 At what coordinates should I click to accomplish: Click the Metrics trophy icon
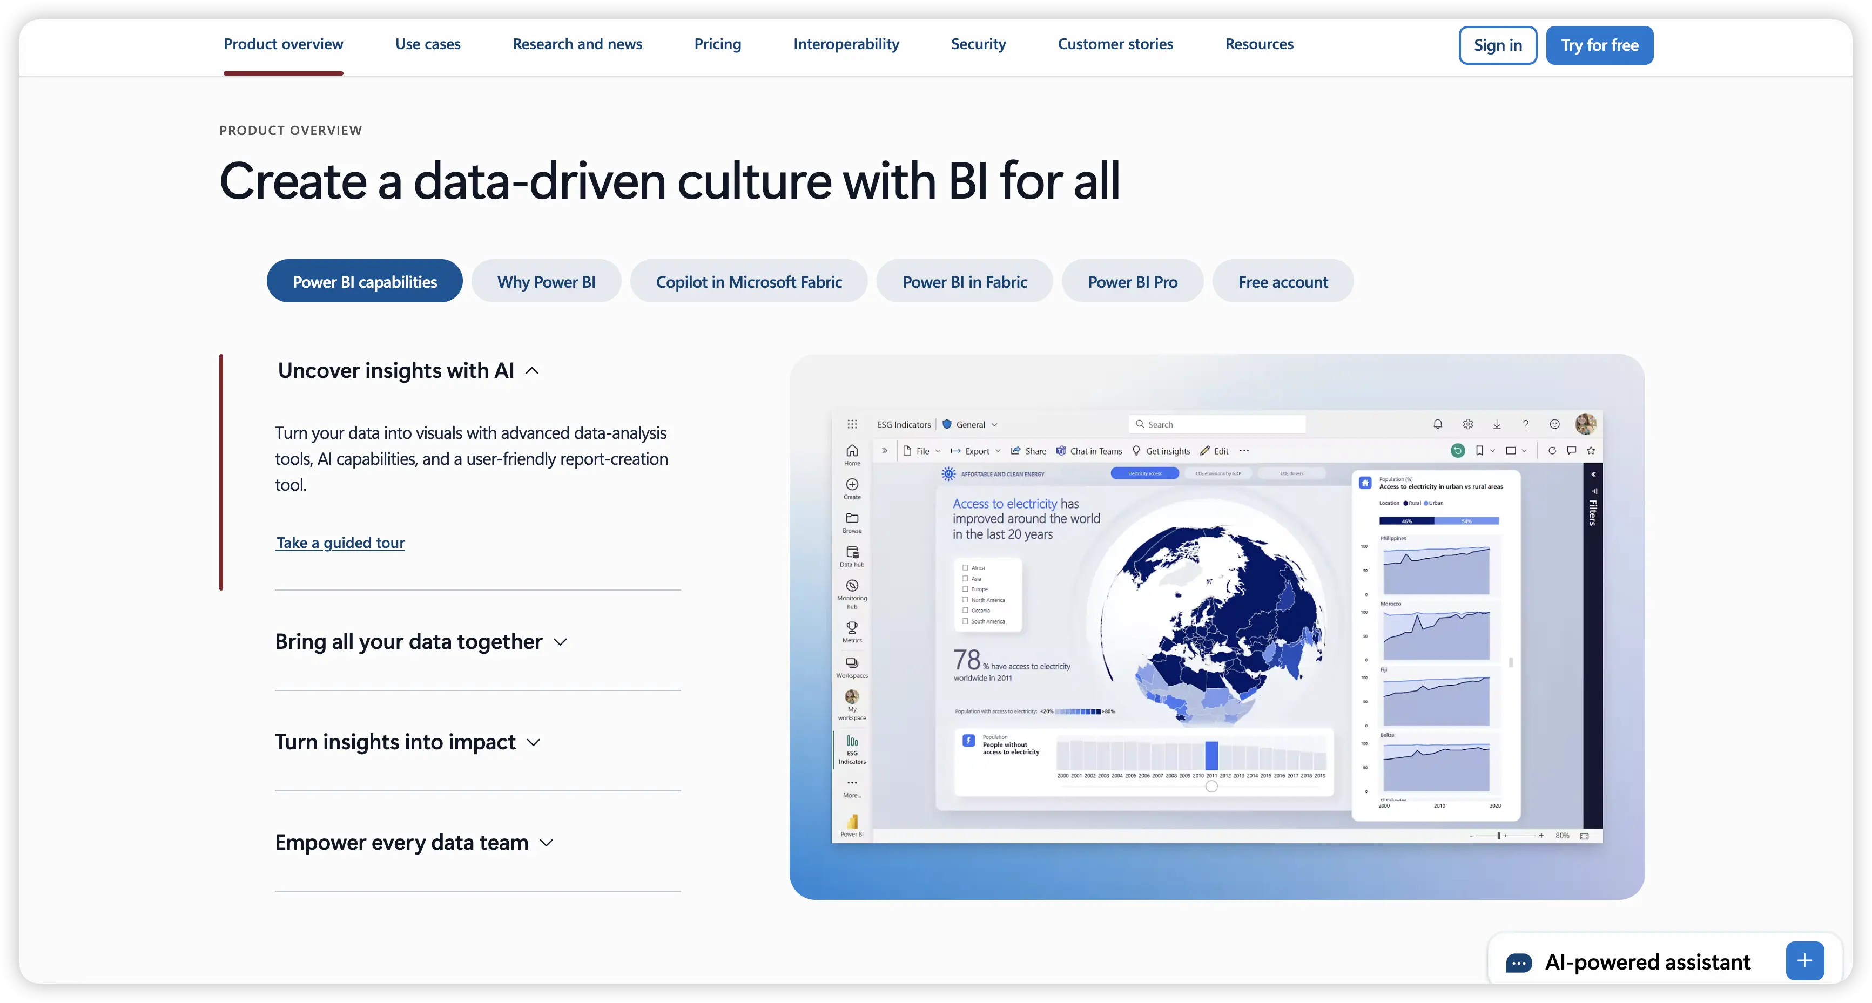852,627
